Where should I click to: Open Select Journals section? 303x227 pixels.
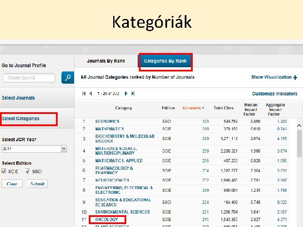tap(19, 98)
